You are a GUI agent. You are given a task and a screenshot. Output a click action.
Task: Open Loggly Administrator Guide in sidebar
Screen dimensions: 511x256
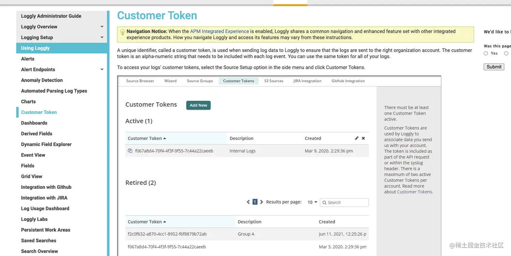pos(51,16)
